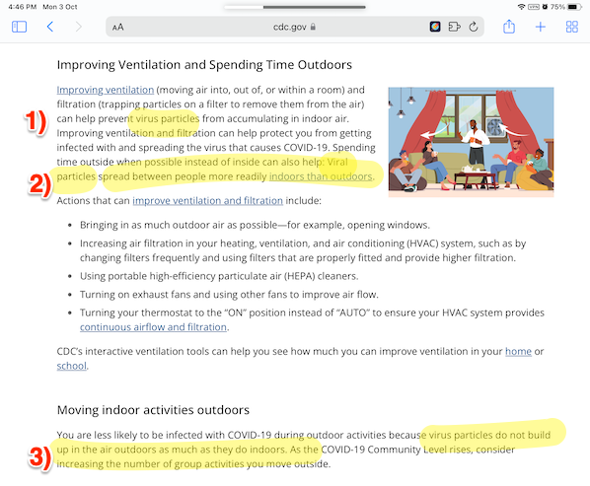Viewport: 590px width, 486px height.
Task: Tap bullet 'Increasing air filtration in your heating'
Action: pos(303,250)
